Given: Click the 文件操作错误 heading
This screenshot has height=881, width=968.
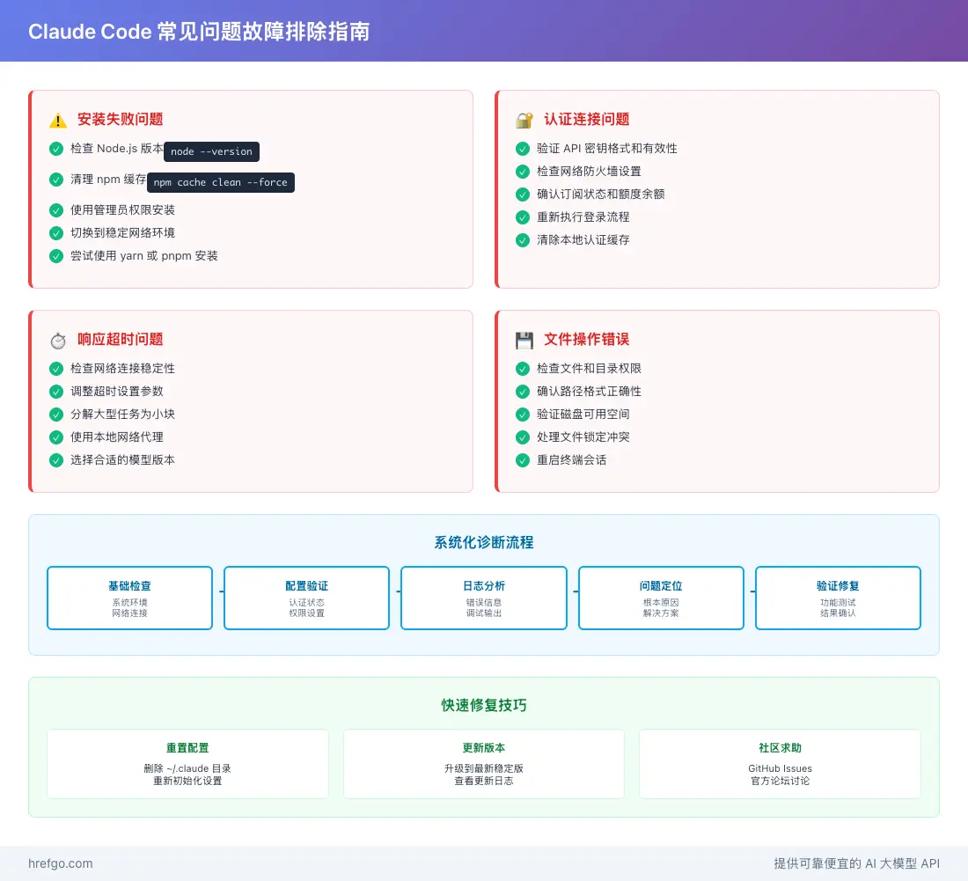Looking at the screenshot, I should tap(586, 339).
